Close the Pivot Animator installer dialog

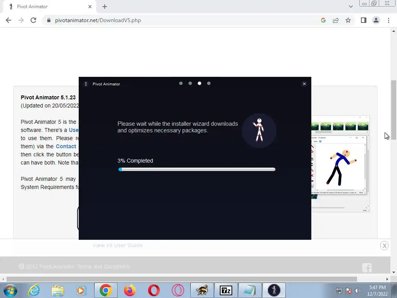click(x=304, y=84)
